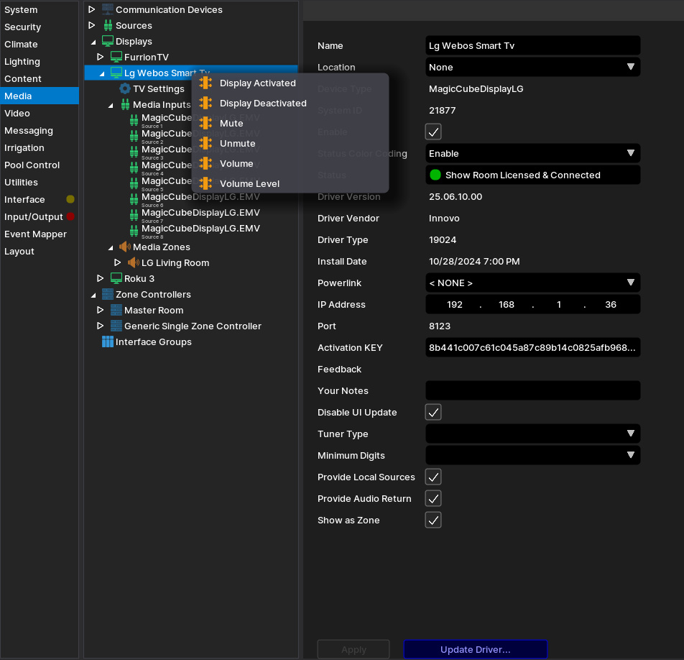This screenshot has height=660, width=684.
Task: Click the Lg Webos Smart Tv monitor icon
Action: click(x=116, y=73)
